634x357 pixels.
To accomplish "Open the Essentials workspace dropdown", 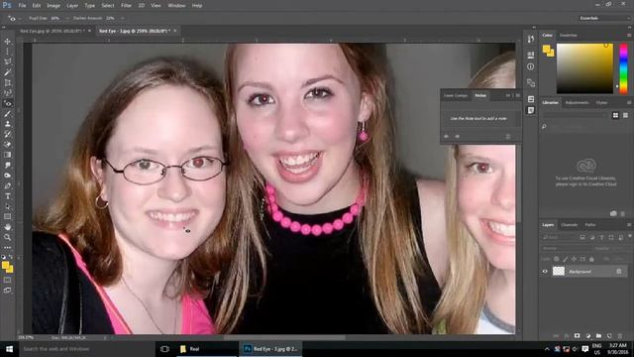I will click(x=604, y=18).
